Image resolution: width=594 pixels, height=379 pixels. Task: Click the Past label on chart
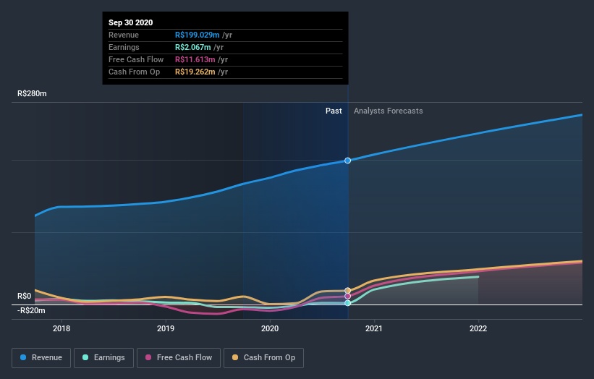[x=334, y=111]
